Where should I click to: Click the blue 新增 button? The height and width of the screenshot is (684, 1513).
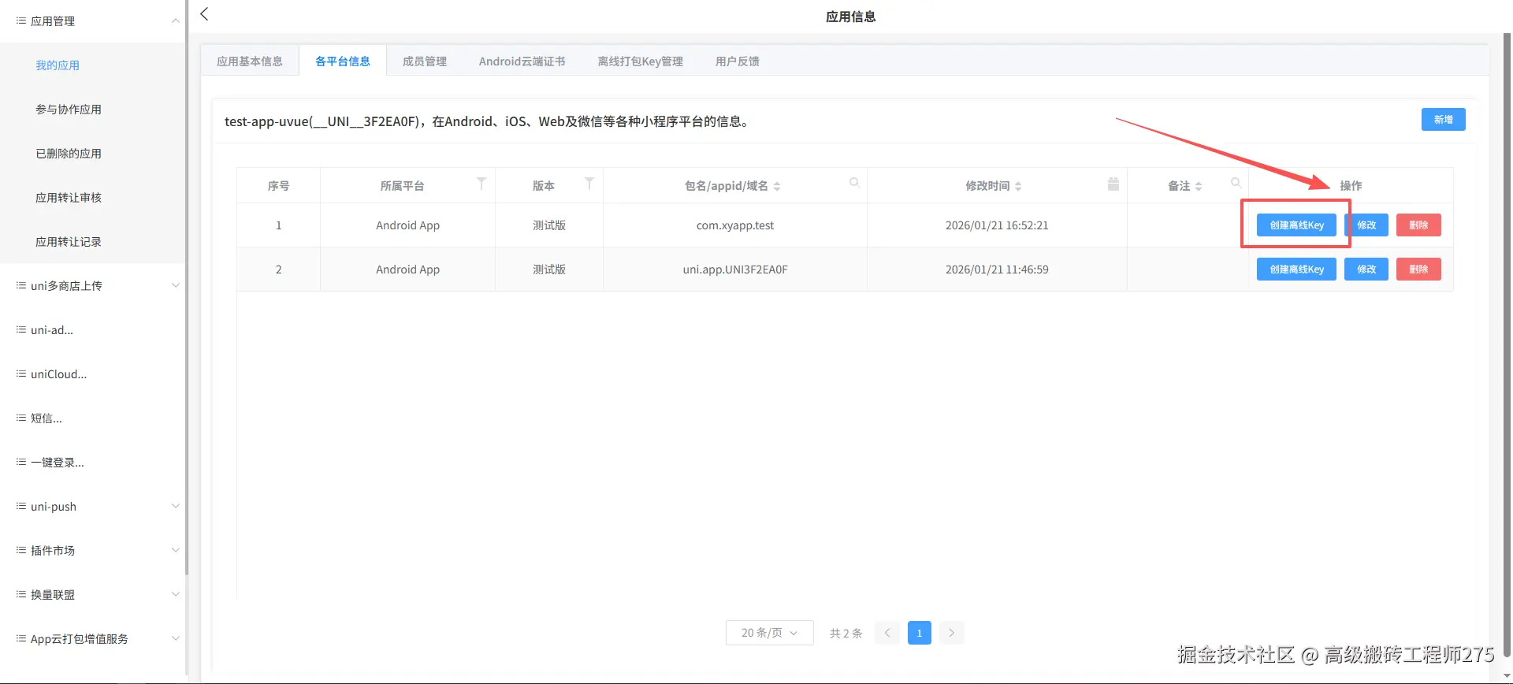(x=1443, y=120)
